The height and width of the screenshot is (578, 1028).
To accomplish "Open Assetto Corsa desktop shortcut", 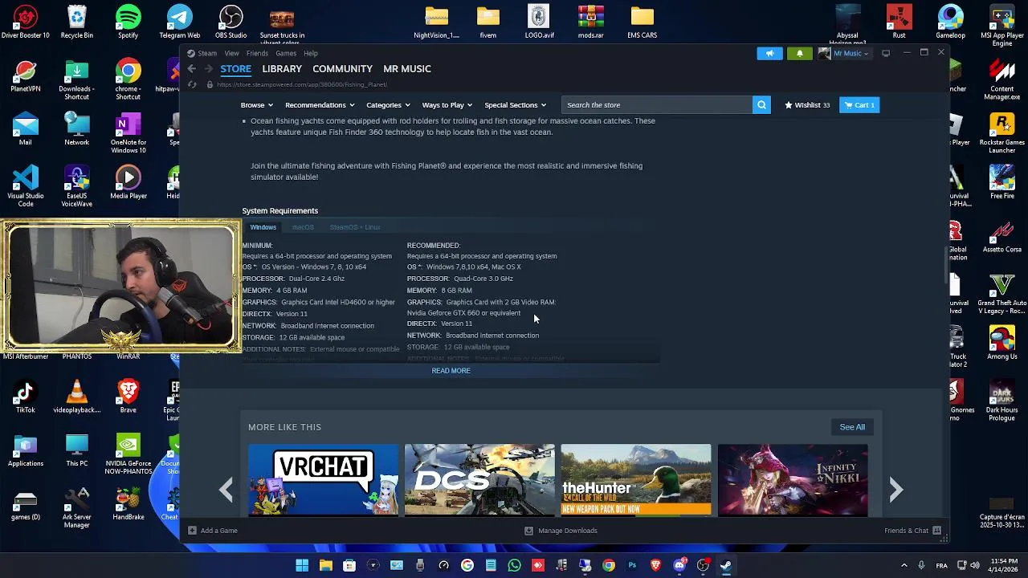I will point(1001,236).
